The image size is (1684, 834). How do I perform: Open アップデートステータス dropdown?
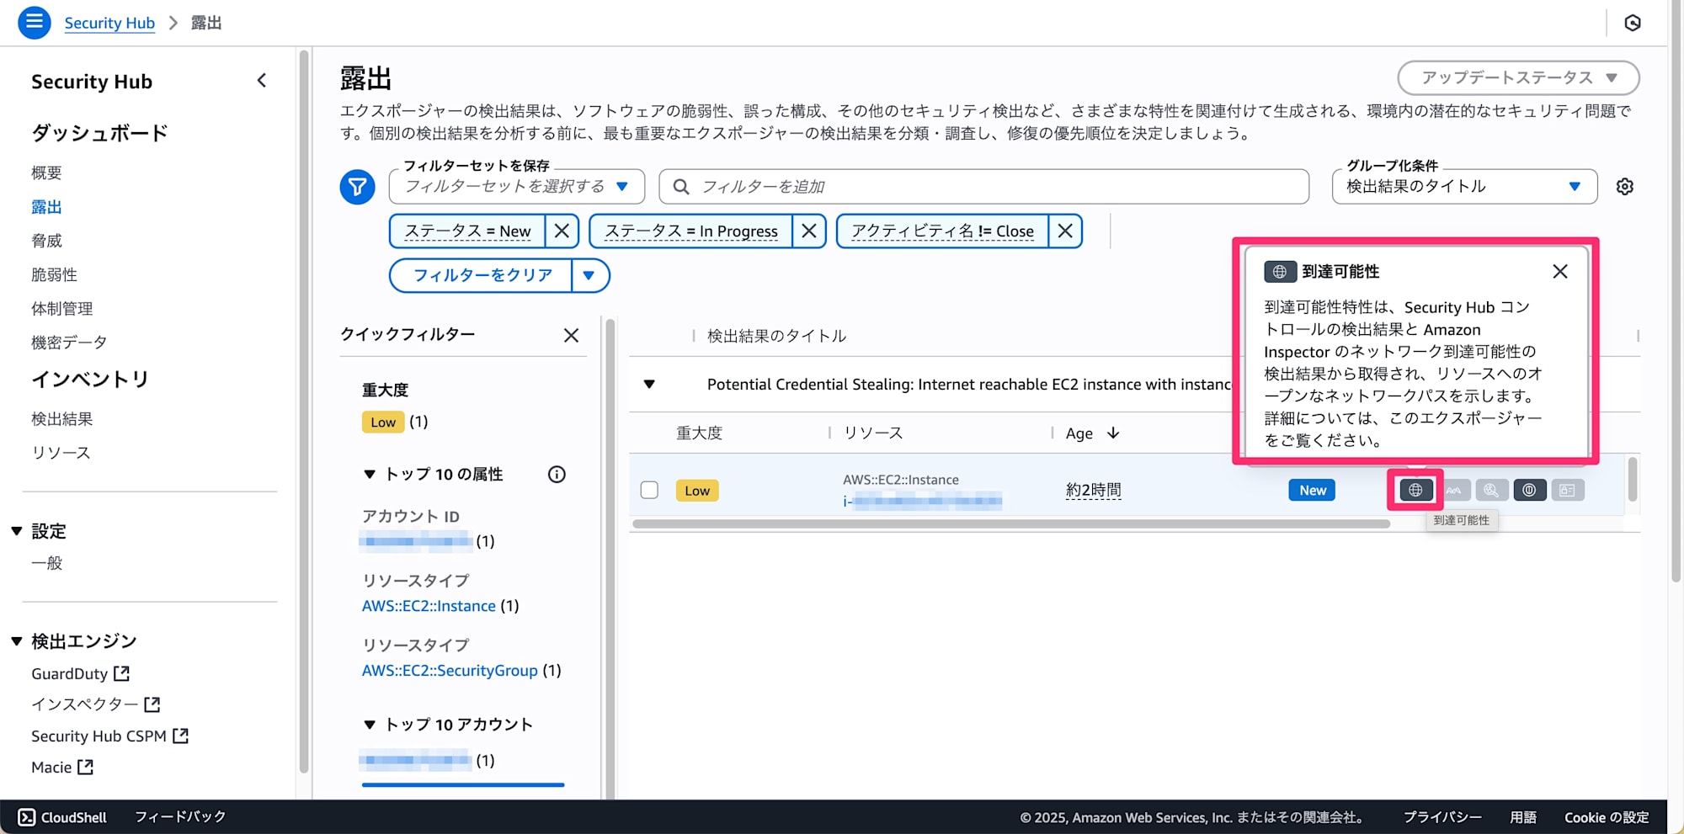1518,77
